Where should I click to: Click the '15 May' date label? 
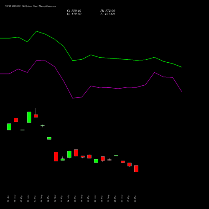click(75, 199)
